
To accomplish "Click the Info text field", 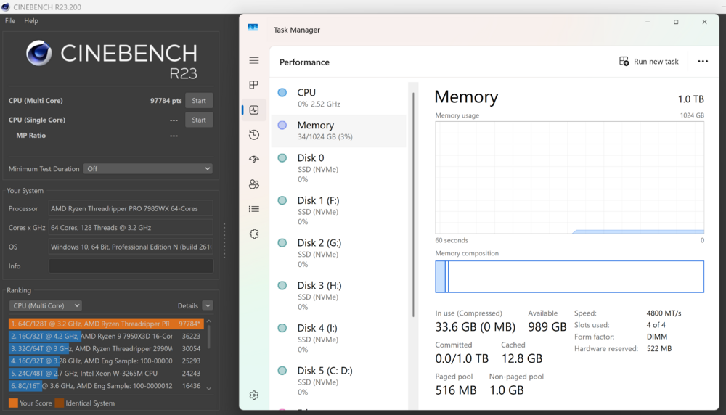I will (131, 266).
